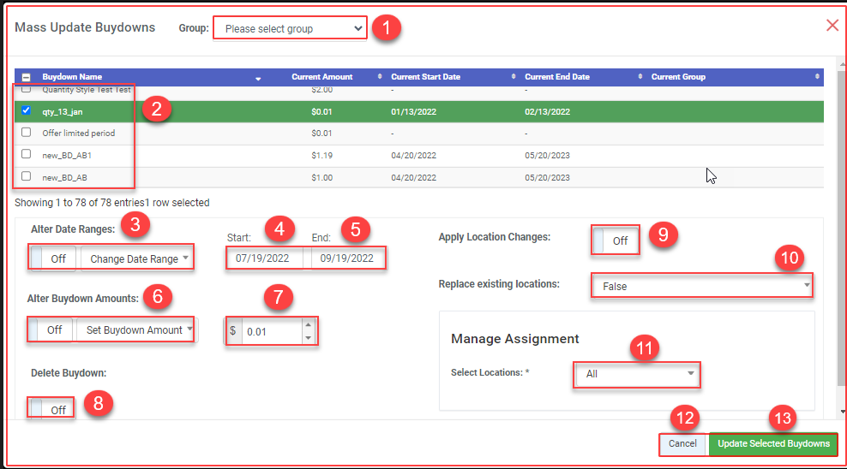Toggle the Alter Date Ranges switch
The image size is (847, 469).
point(52,258)
